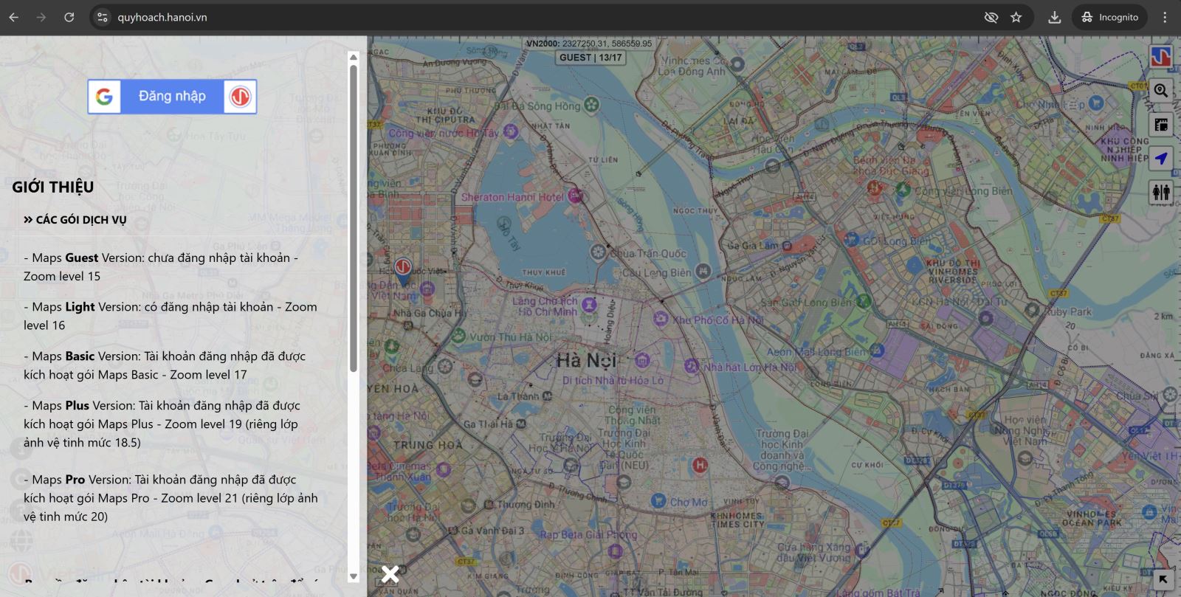Click the blue locate-me arrow button

coord(1161,159)
